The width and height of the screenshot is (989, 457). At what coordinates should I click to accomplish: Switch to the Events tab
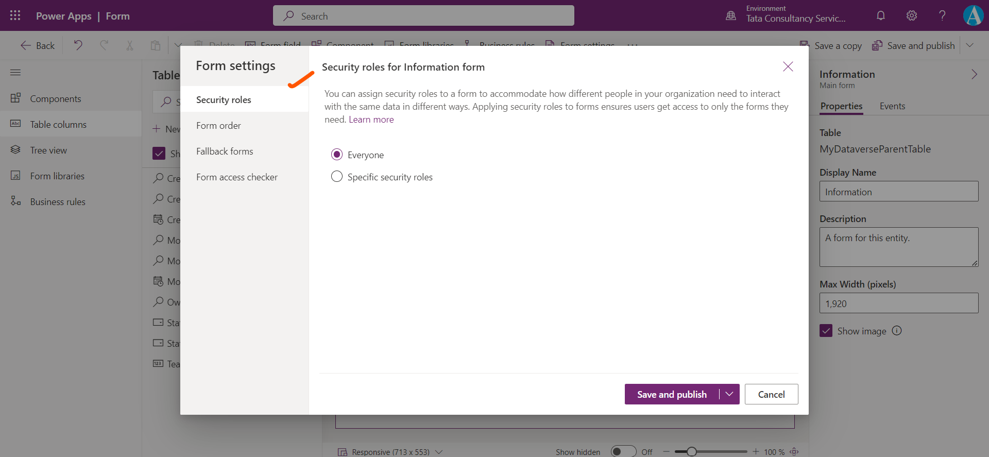pos(892,106)
